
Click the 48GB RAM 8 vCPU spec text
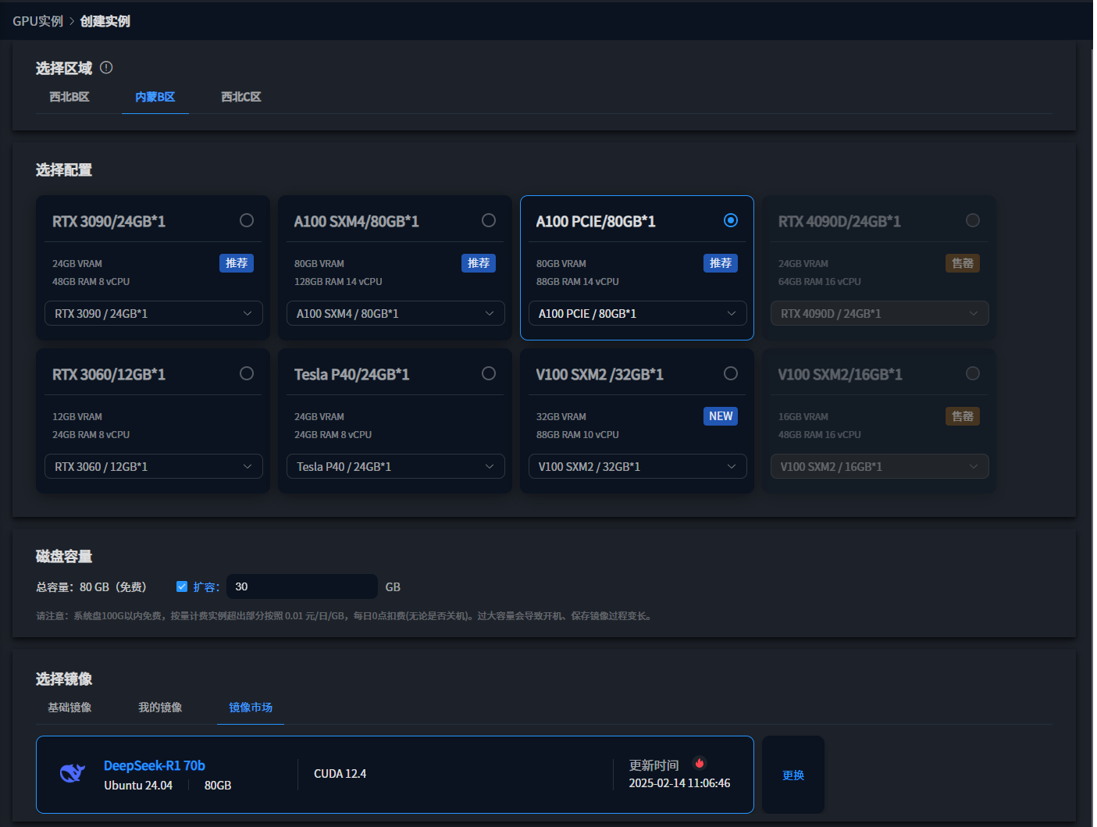(91, 281)
